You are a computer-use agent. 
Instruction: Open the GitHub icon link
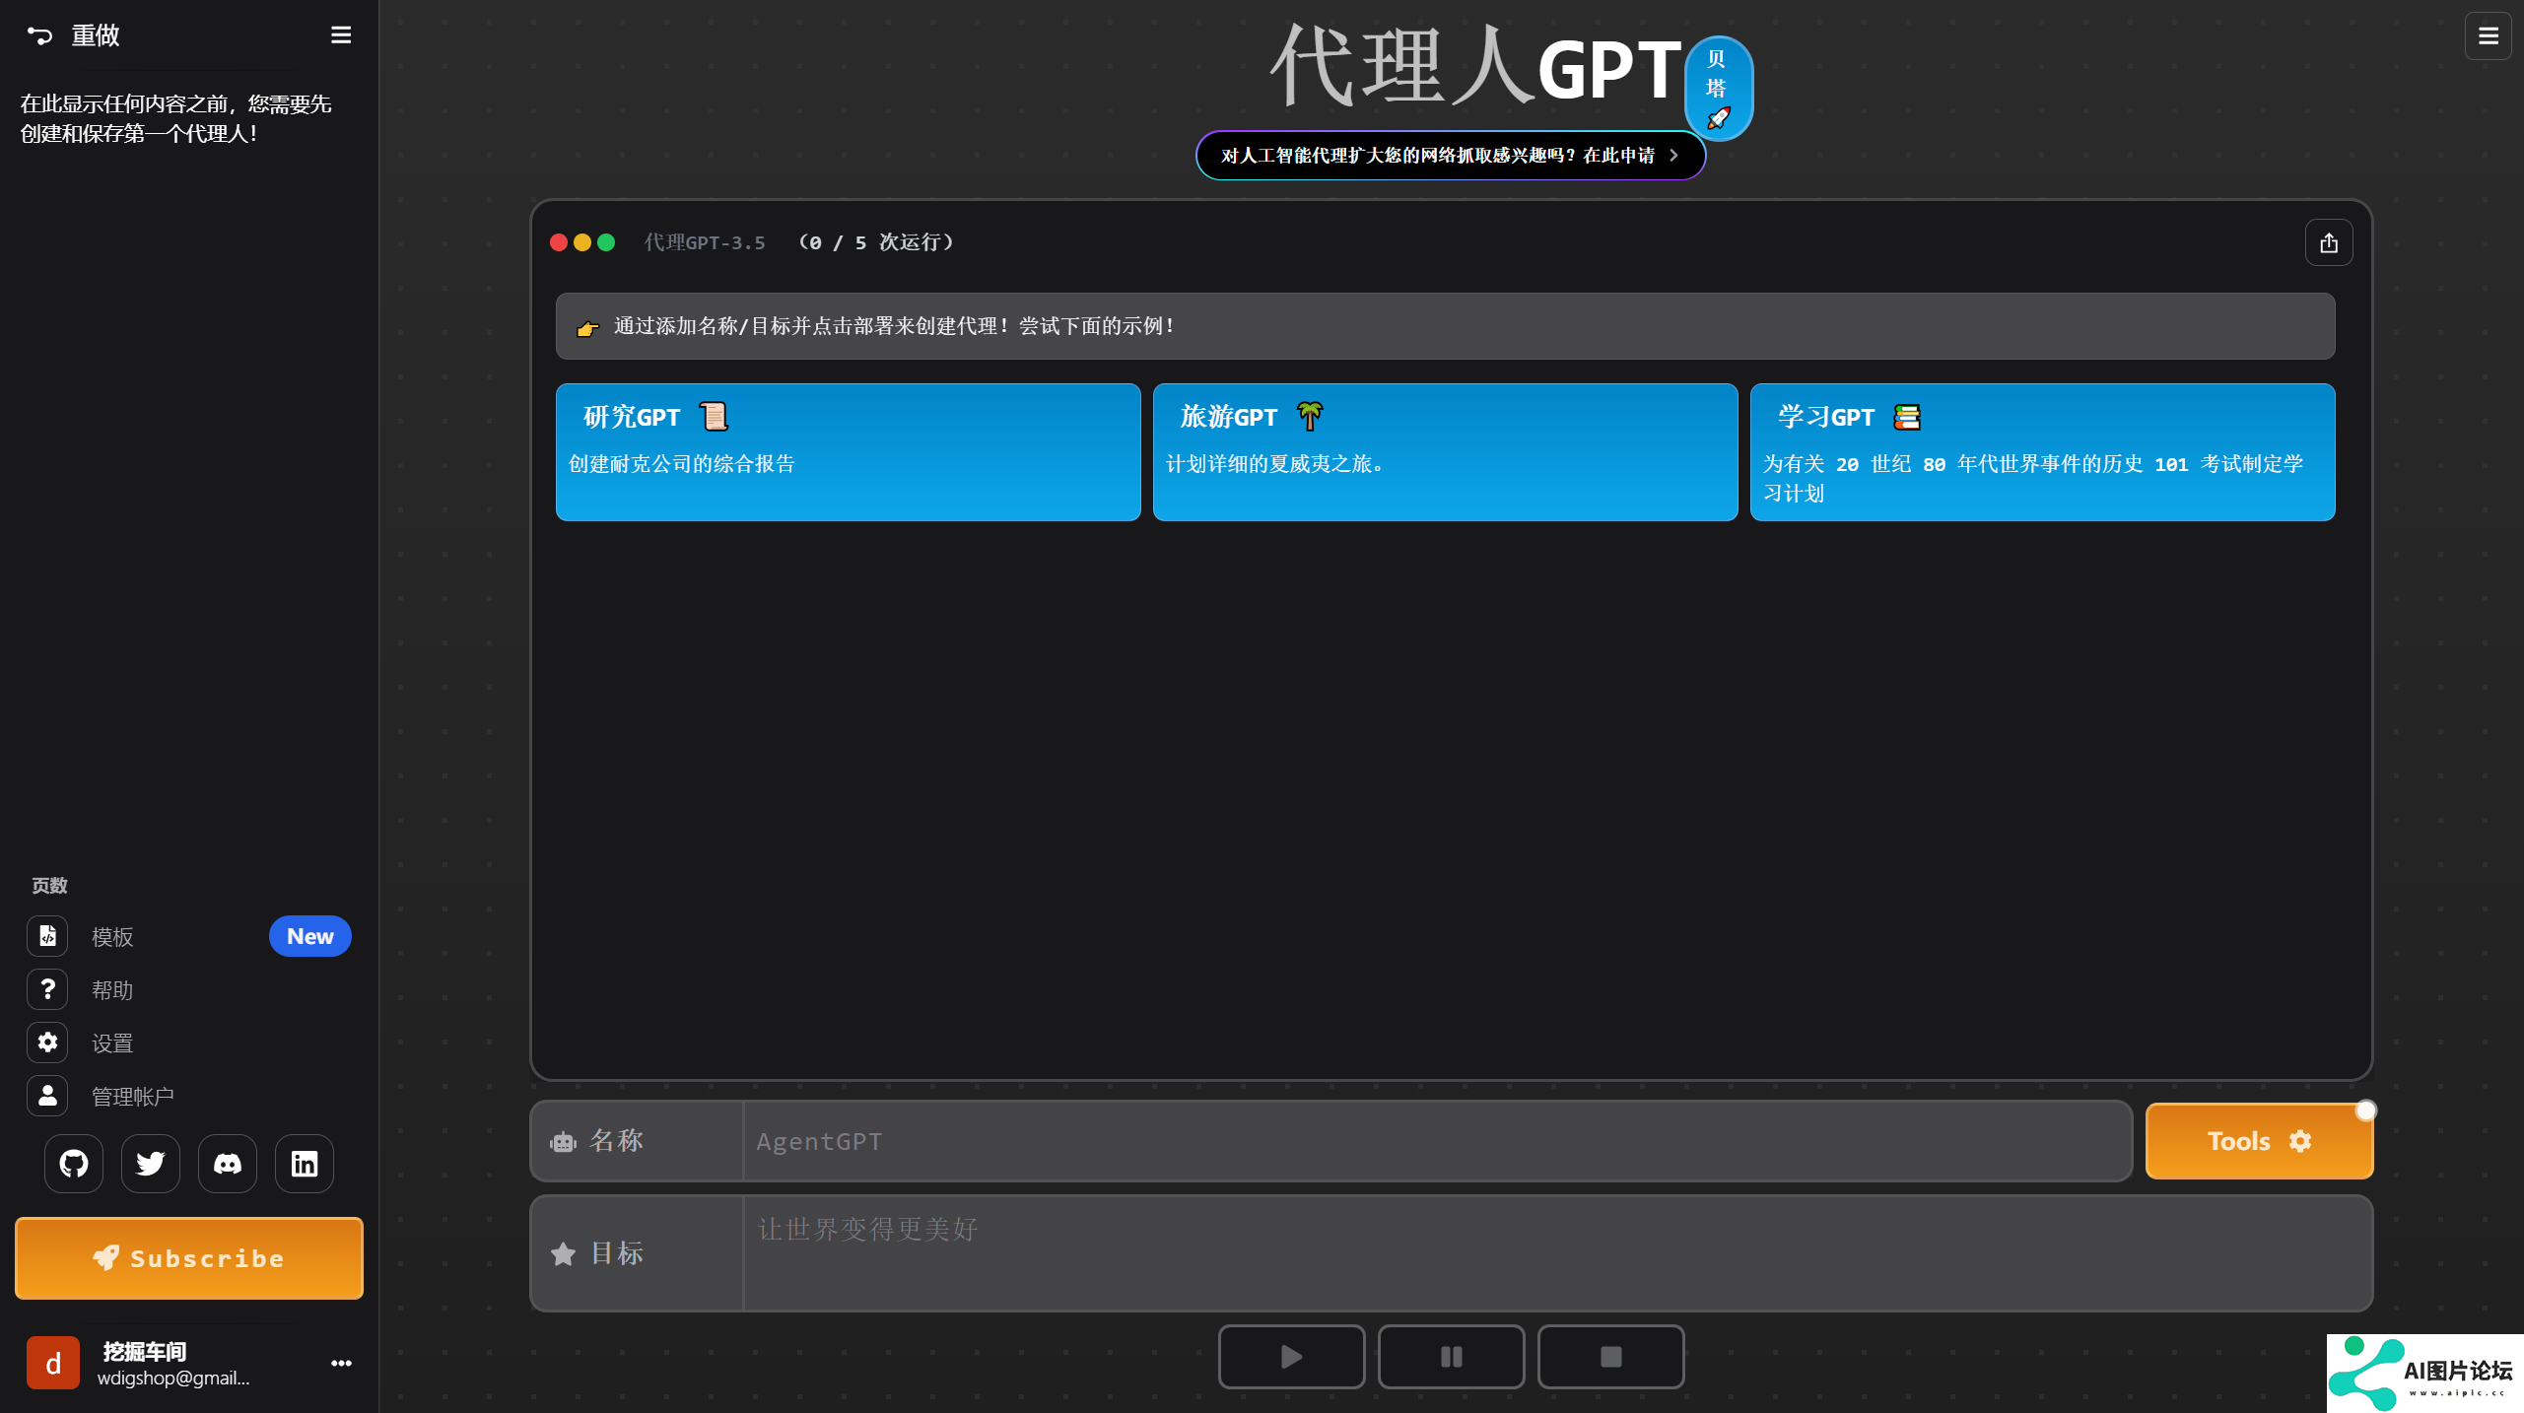(x=74, y=1164)
